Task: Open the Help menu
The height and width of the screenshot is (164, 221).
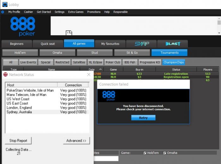Action: pyautogui.click(x=107, y=12)
